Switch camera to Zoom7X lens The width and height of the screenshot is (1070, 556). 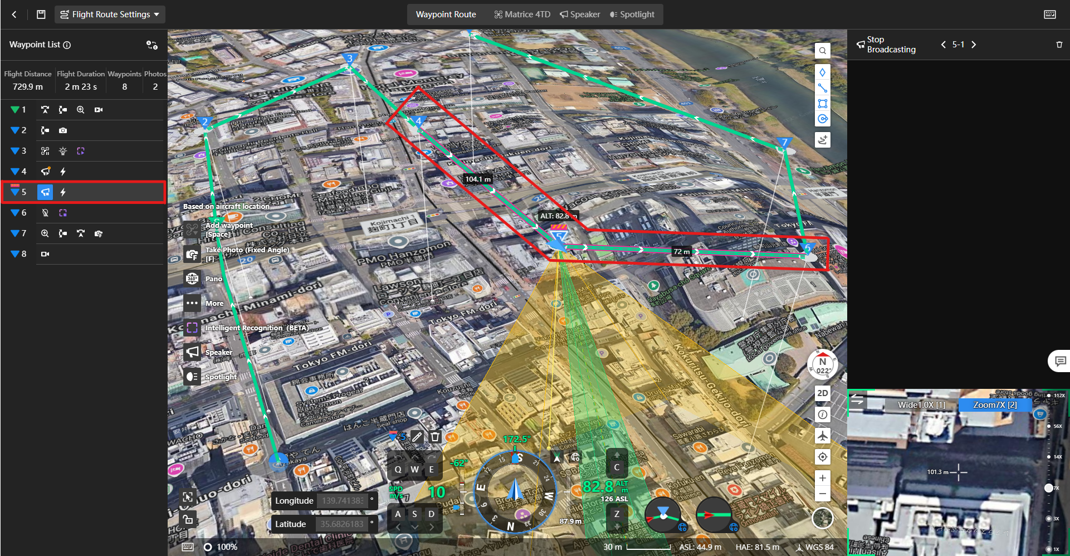[x=995, y=405]
